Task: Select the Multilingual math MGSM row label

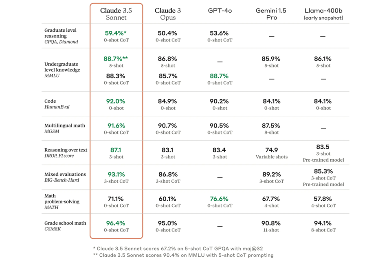Action: coord(64,128)
